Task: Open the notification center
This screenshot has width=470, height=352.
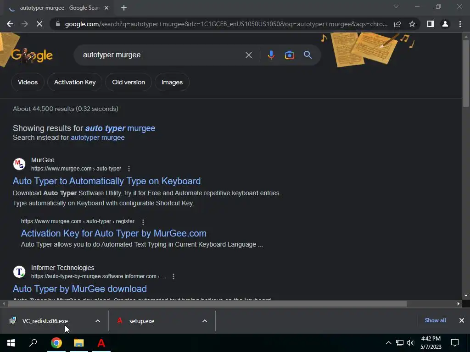Action: point(455,343)
